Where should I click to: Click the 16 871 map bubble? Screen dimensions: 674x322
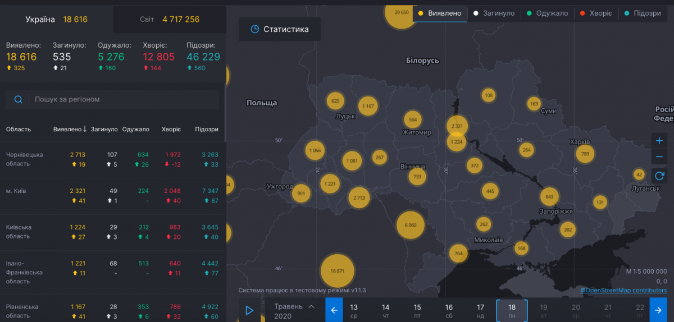point(337,271)
